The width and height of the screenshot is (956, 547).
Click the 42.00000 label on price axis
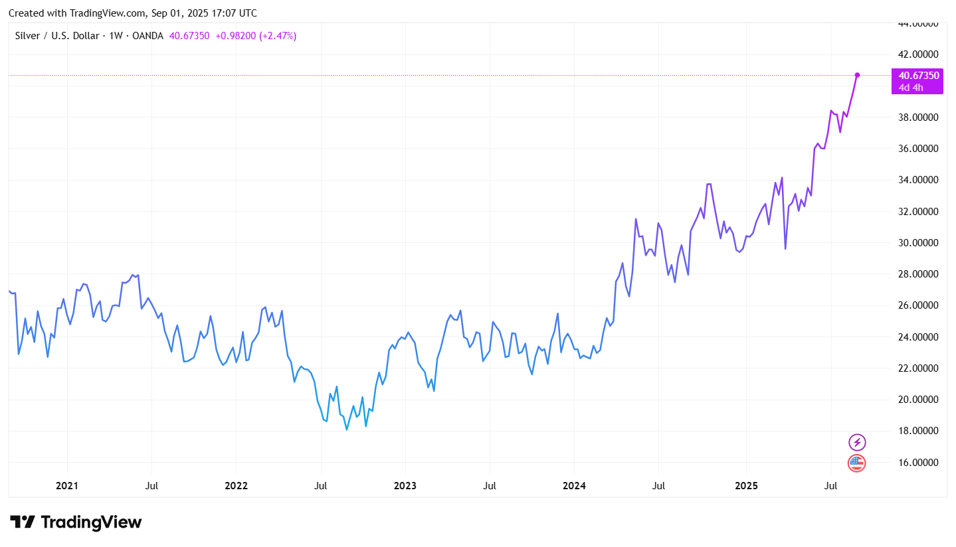[x=919, y=54]
